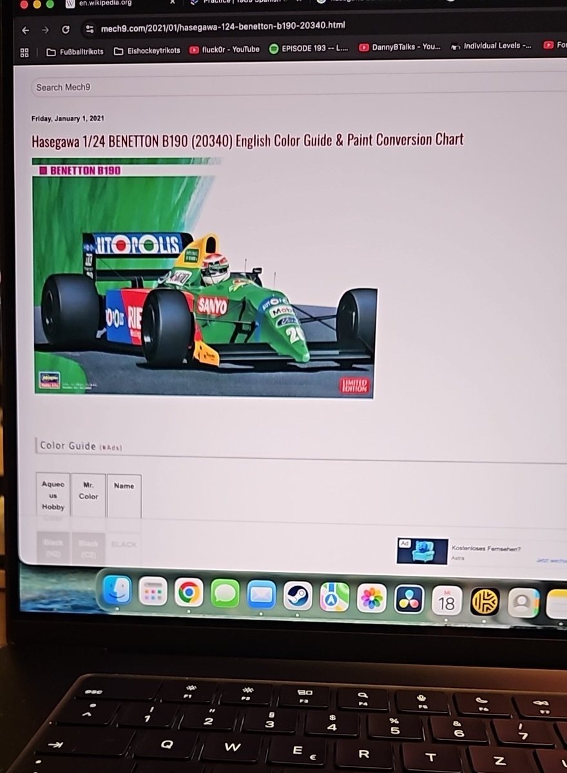
Task: Click the mech9.com address bar URL
Action: tap(223, 26)
